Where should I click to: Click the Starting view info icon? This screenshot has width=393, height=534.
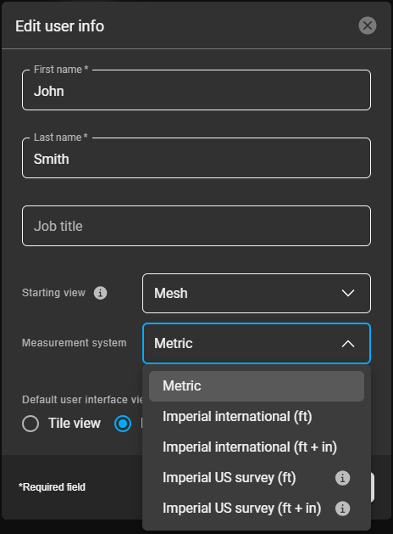pyautogui.click(x=100, y=293)
